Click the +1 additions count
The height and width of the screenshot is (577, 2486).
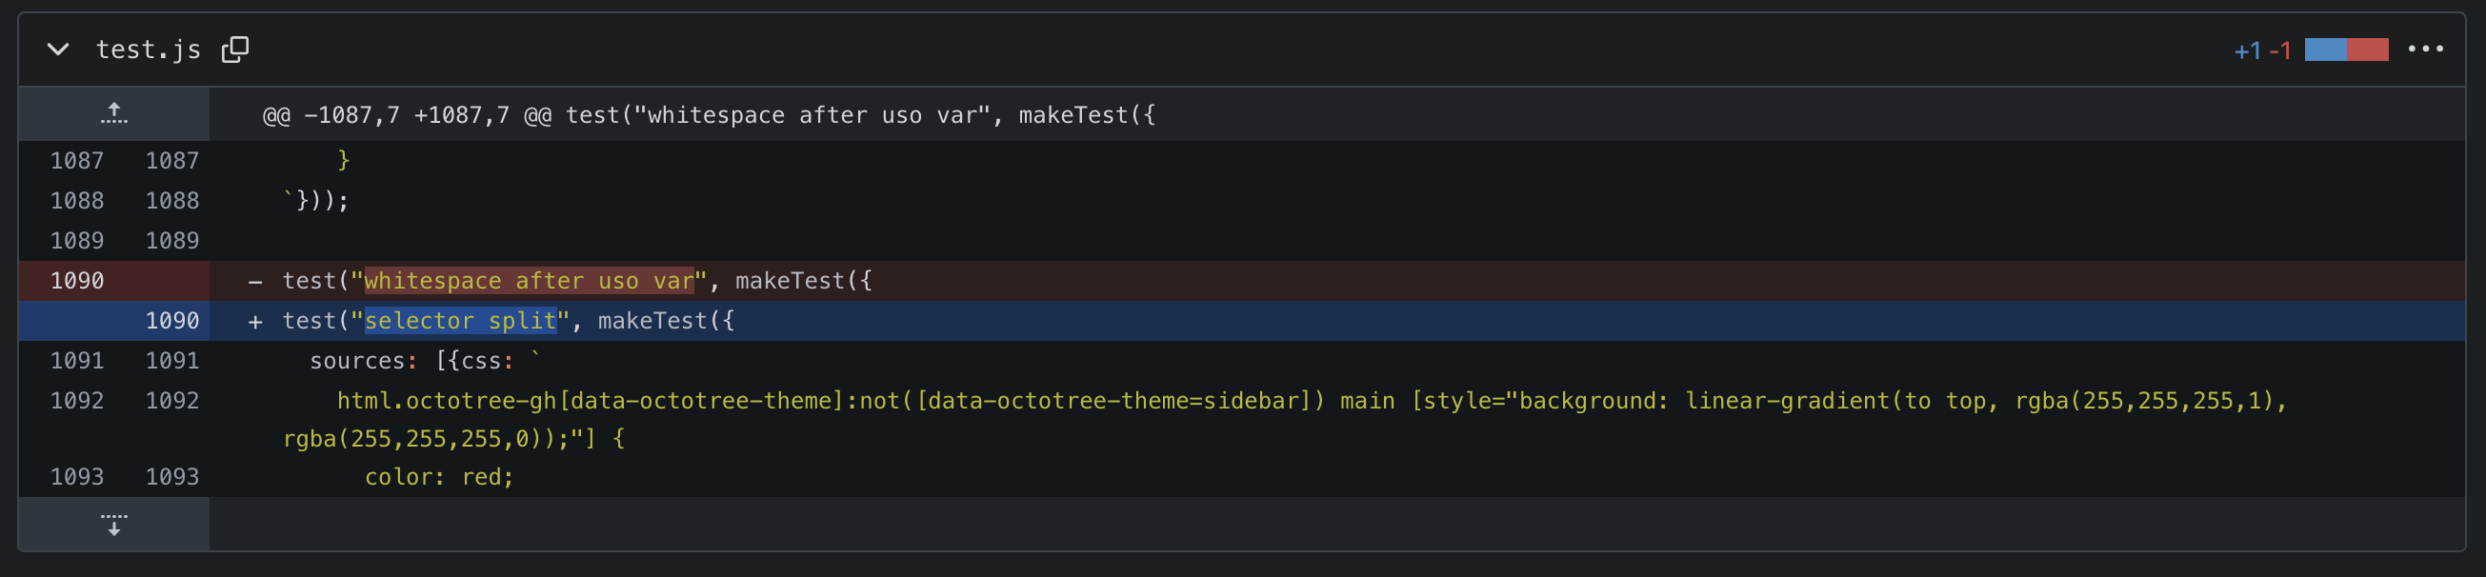[2247, 50]
